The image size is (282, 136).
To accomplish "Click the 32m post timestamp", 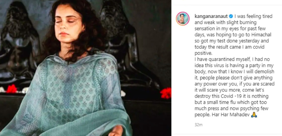I will [x=198, y=125].
